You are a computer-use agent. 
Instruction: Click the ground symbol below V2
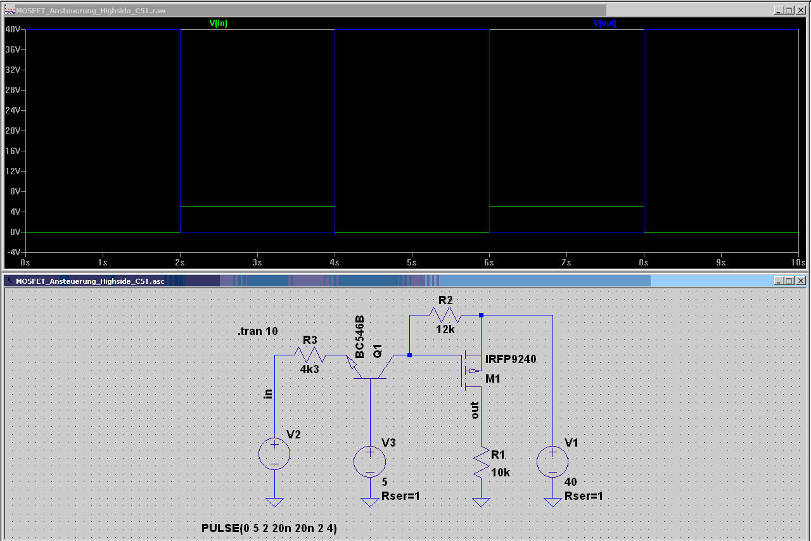[274, 502]
